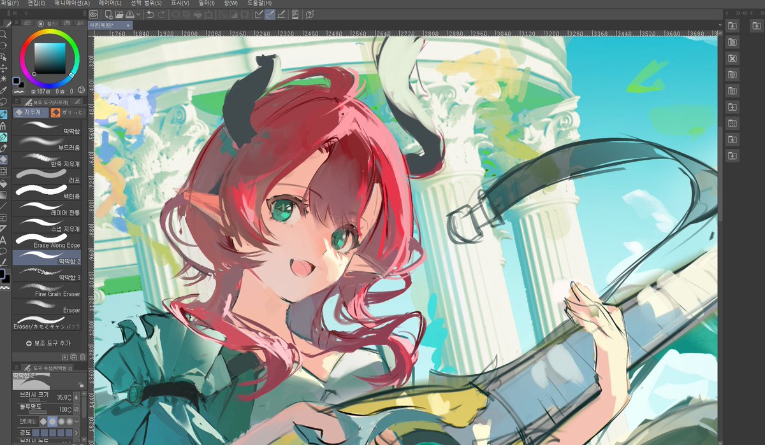Select the eraser tool in toolbox

(x=4, y=159)
